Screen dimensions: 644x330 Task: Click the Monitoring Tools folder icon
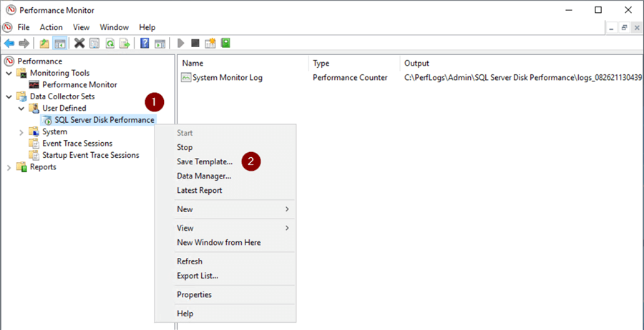[x=21, y=73]
